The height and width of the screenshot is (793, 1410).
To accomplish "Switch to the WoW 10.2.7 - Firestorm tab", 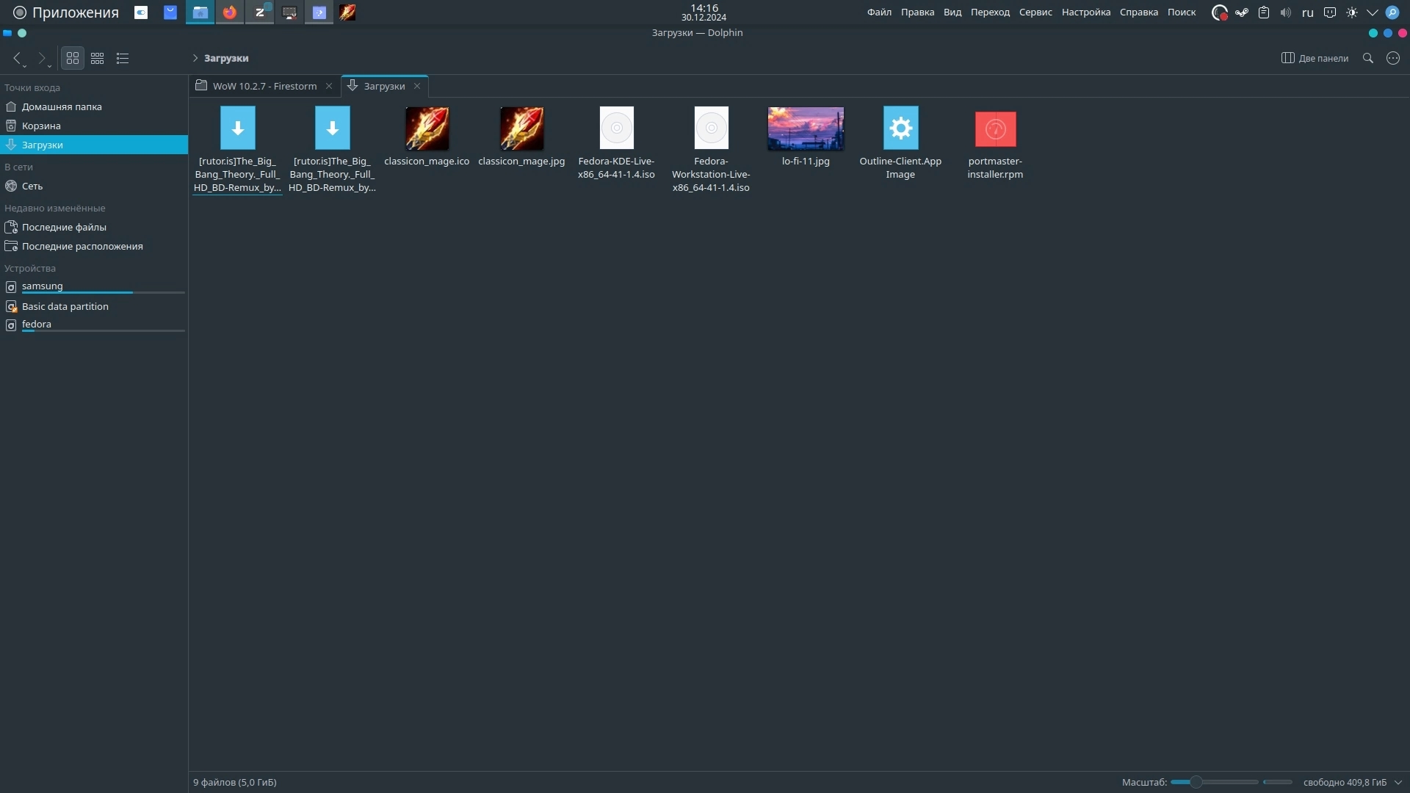I will coord(264,86).
